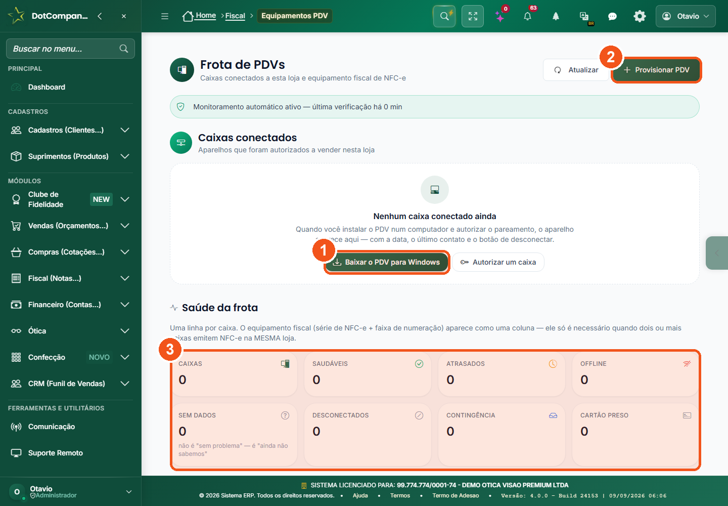Viewport: 728px width, 506px height.
Task: Expand Clube de Fidelidade menu
Action: (70, 199)
